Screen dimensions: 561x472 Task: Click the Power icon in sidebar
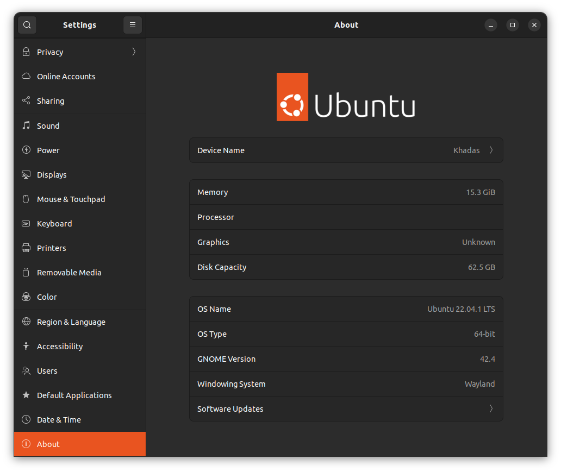point(26,150)
